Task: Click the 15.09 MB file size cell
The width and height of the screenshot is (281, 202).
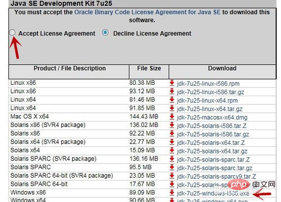Action: tap(142, 150)
